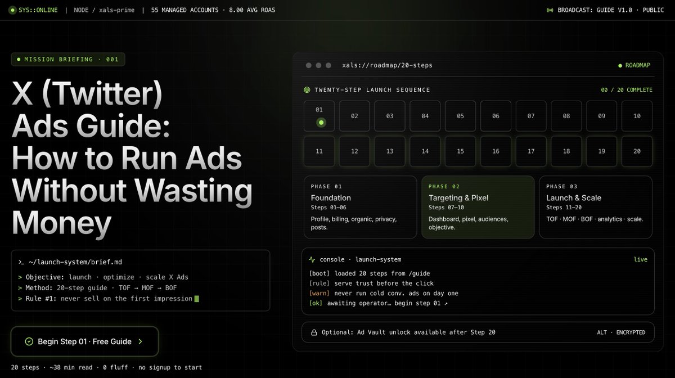Screen dimensions: 675x378
Task: Click the 20 steps · ~38 min read footer text
Action: point(106,367)
